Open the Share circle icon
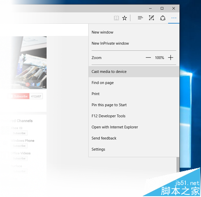 pos(163,18)
